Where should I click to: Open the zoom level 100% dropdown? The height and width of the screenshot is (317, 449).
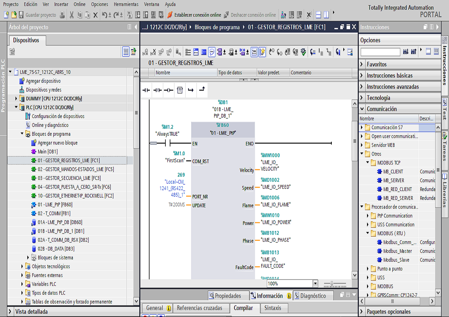315,284
